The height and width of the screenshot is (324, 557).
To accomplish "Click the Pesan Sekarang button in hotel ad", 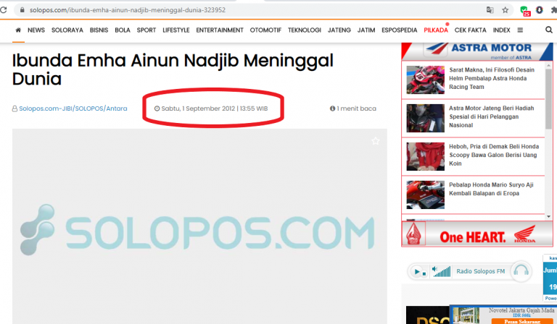I will coord(522,322).
